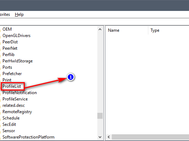Screen dimensions: 189x141
Task: Select the PeerNet key
Action: pyautogui.click(x=10, y=48)
